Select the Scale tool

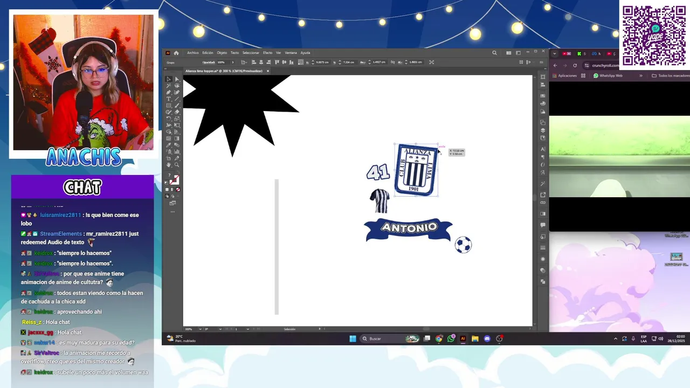177,119
